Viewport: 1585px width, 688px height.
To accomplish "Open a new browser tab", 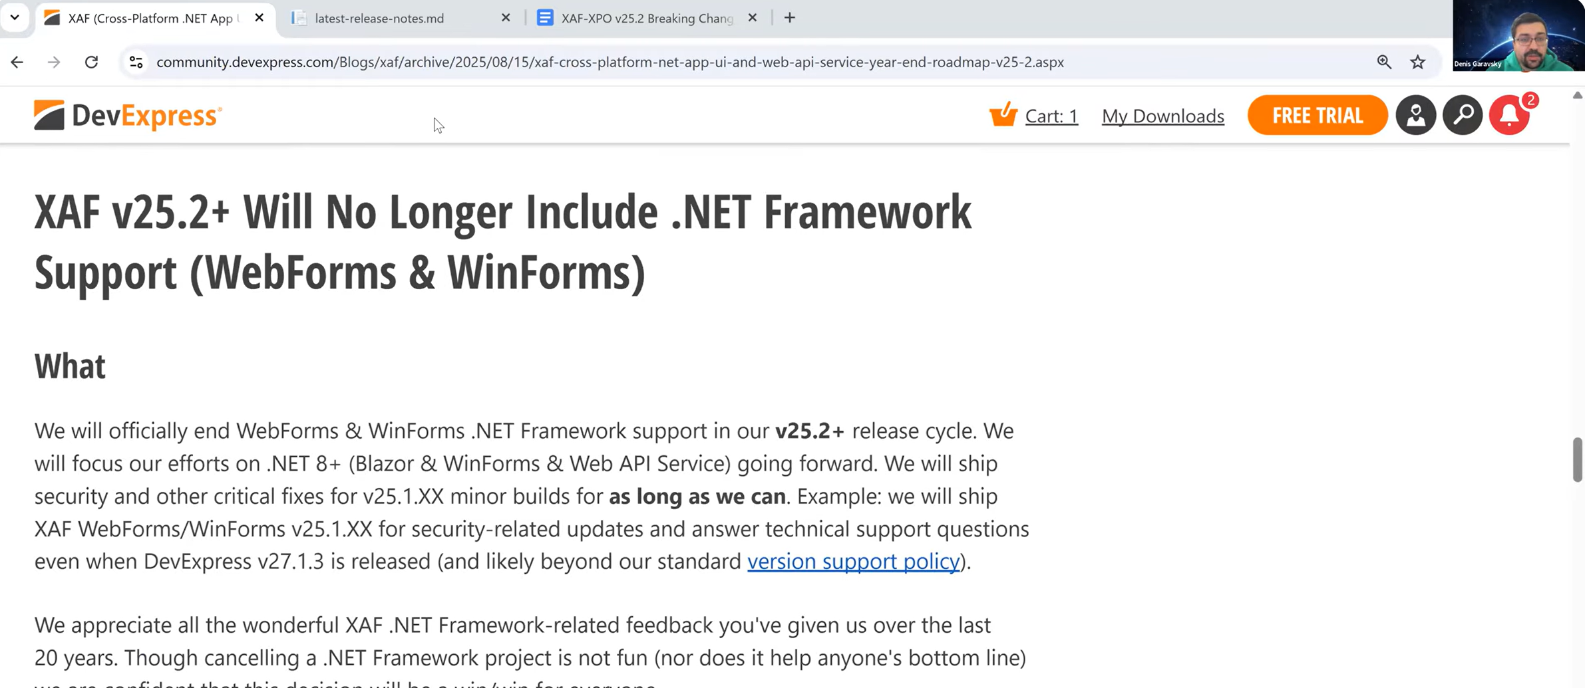I will [x=790, y=18].
